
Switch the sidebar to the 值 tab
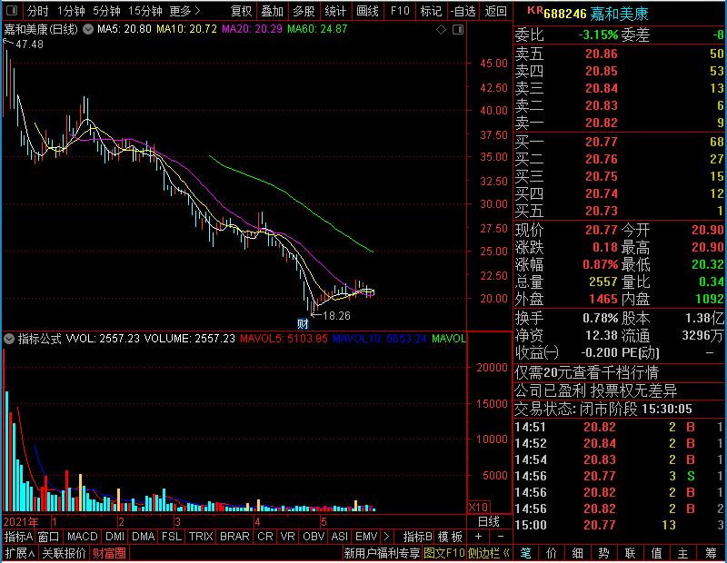656,553
